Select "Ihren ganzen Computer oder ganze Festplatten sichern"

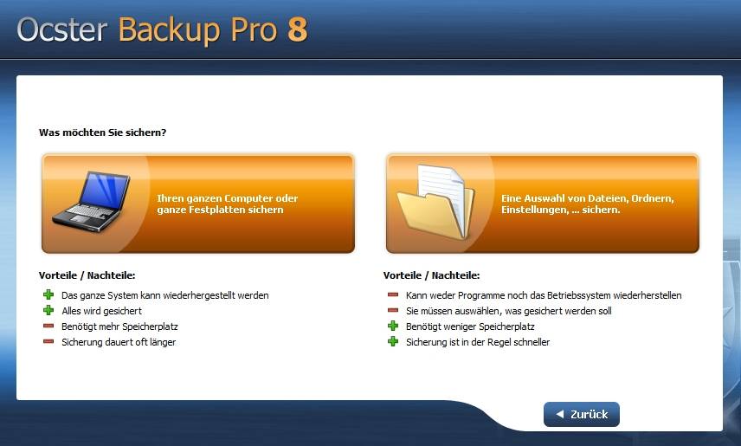coord(198,204)
